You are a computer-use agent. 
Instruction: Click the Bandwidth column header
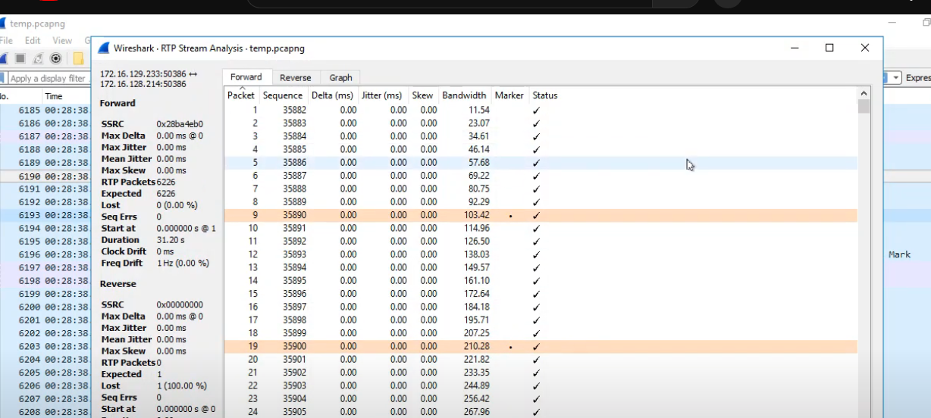464,95
